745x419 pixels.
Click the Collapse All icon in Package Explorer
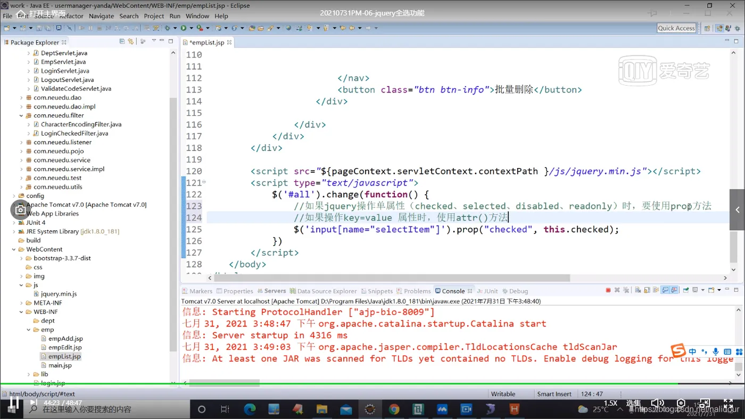point(122,41)
